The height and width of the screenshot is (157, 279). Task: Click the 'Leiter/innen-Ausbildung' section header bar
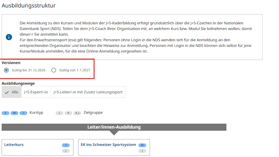point(114,127)
